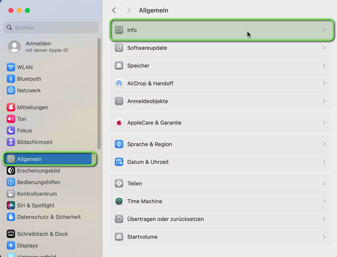Image resolution: width=337 pixels, height=257 pixels.
Task: Click the red AppleCare & Garantie icon
Action: [119, 123]
